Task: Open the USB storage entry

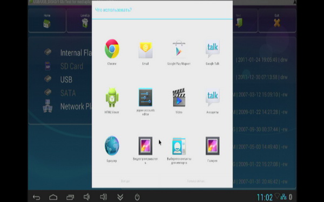Action: [66, 80]
